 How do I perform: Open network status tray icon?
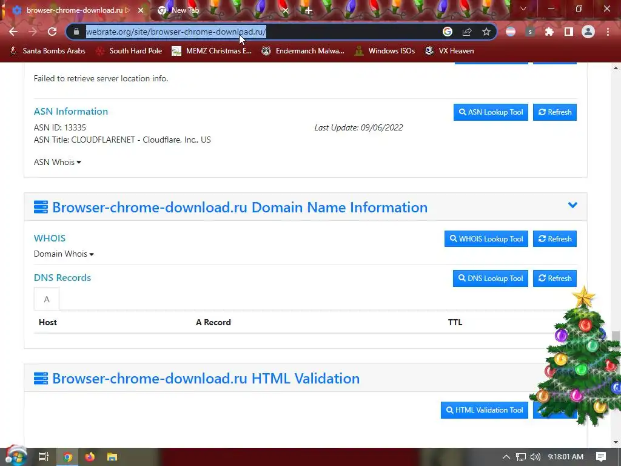pos(521,457)
